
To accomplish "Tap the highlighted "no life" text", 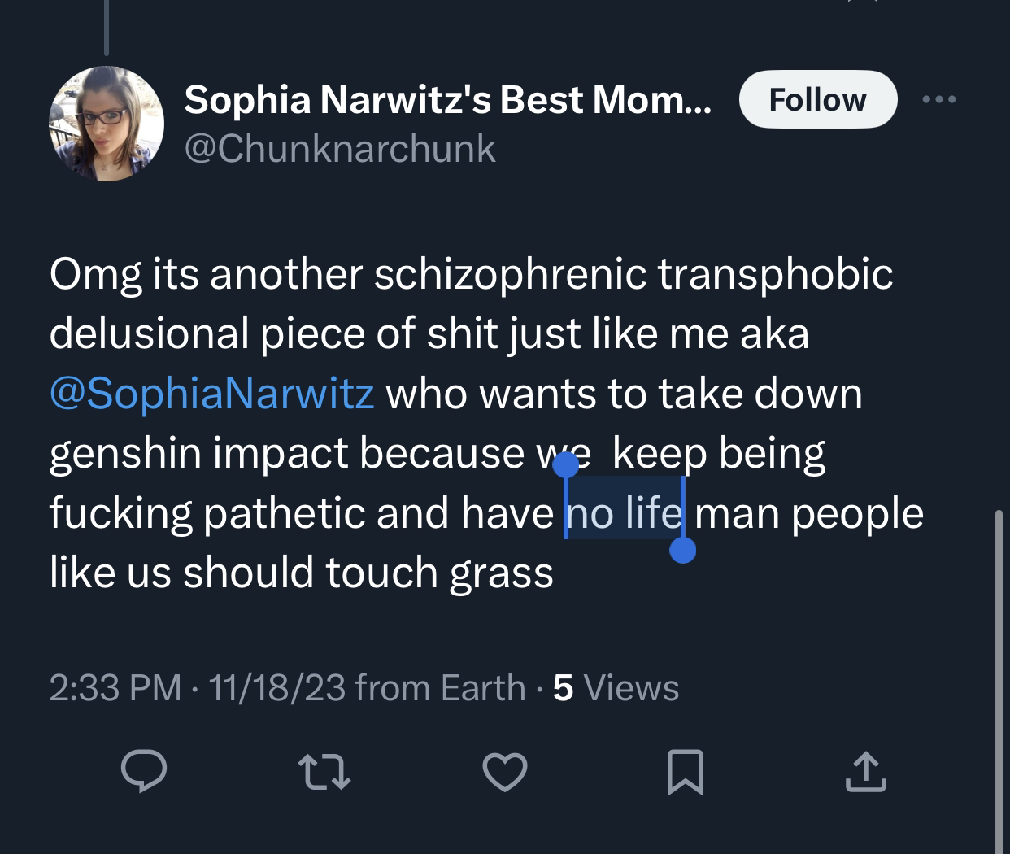I will [625, 512].
